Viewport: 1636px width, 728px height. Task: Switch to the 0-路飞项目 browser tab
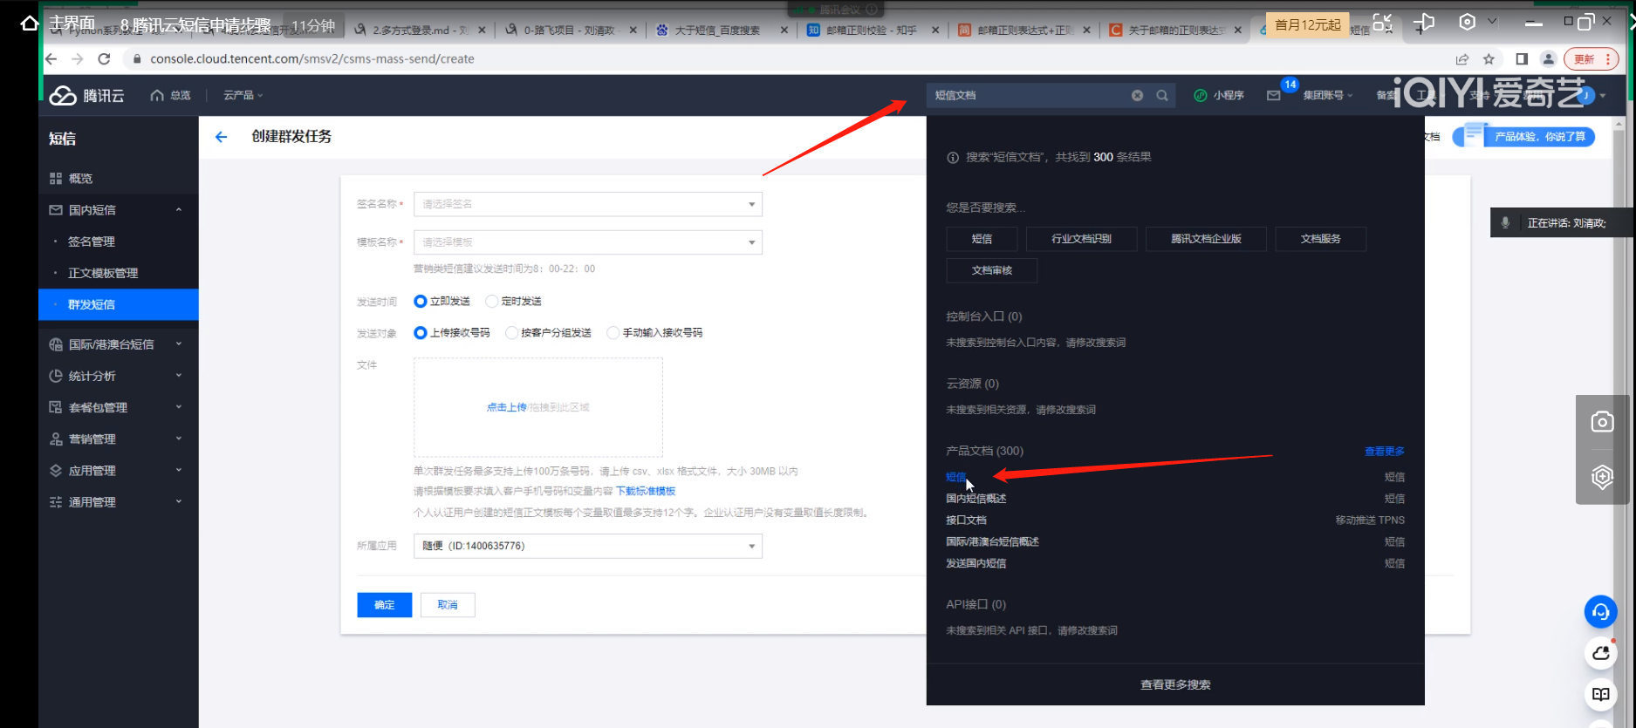click(571, 30)
